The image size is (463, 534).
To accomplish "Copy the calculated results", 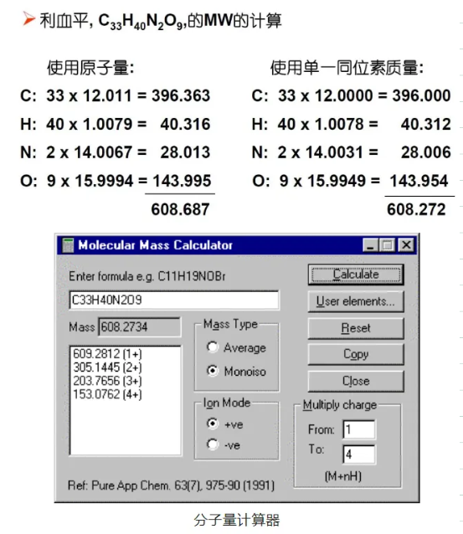I will coord(356,354).
